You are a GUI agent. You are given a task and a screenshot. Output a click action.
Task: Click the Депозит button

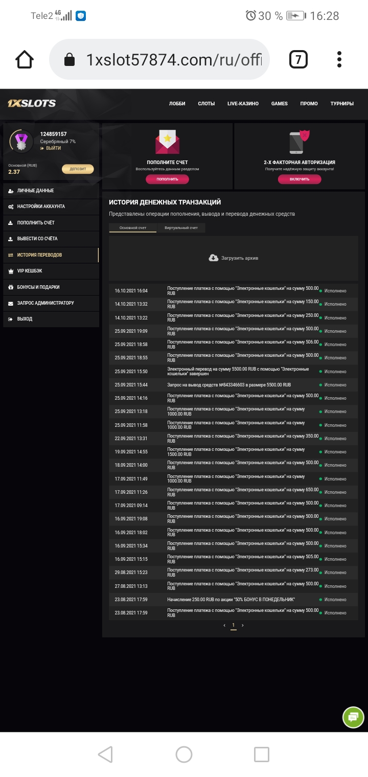77,169
